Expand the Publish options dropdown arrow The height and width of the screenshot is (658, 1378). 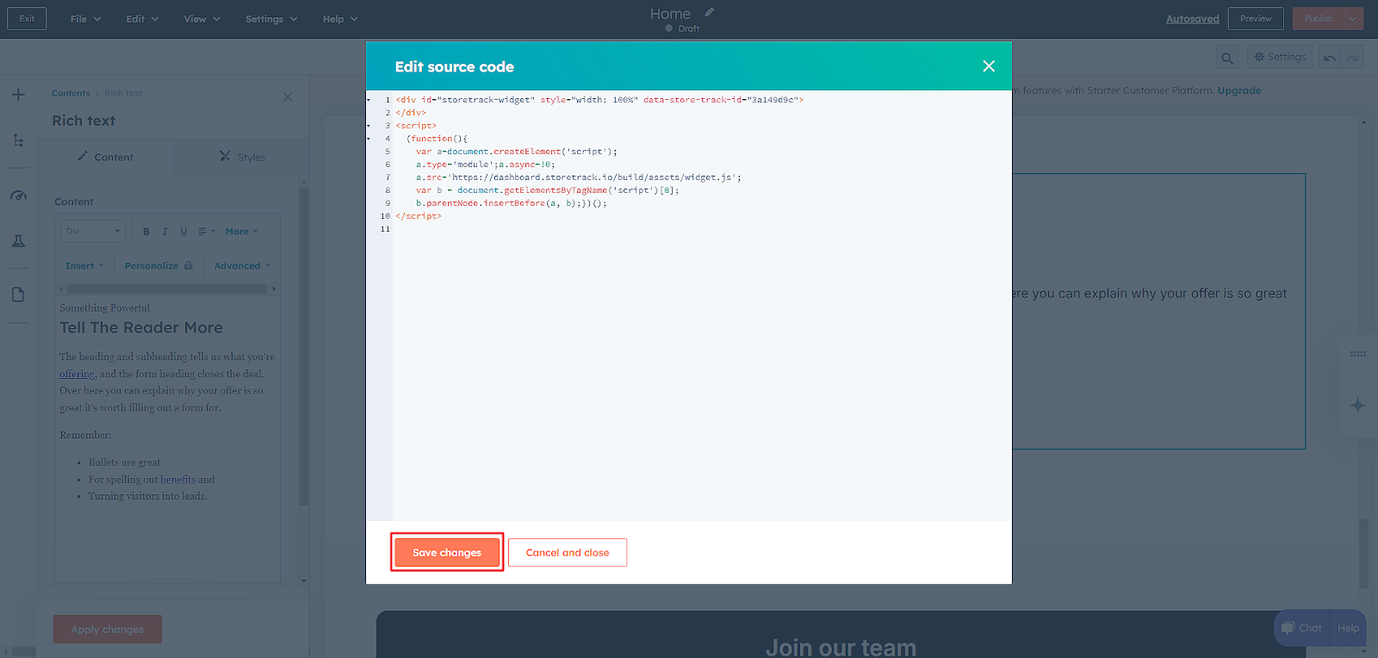pyautogui.click(x=1354, y=19)
